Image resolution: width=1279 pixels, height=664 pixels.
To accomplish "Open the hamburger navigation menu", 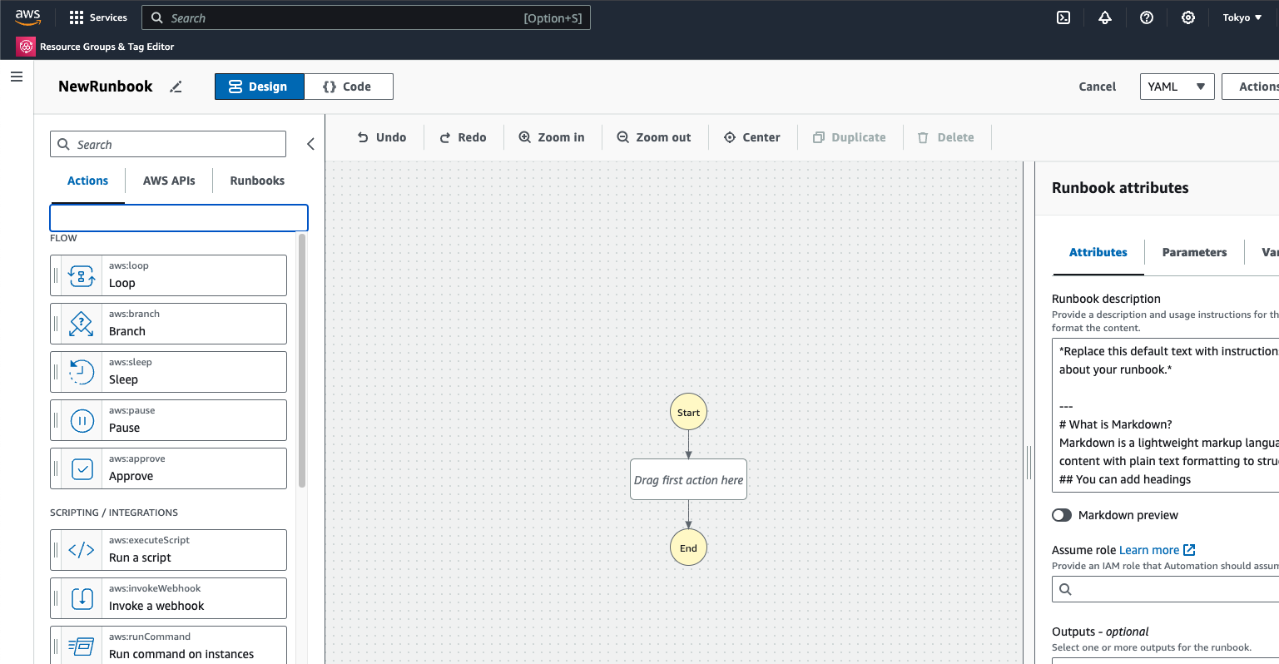I will 17,77.
